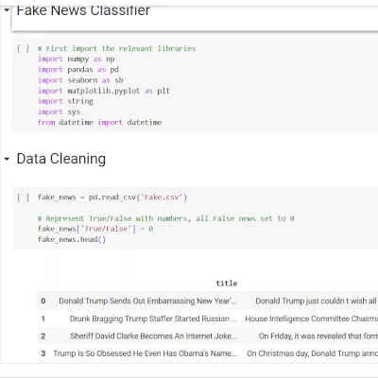Place cursor on 'import string' line

[x=65, y=101]
